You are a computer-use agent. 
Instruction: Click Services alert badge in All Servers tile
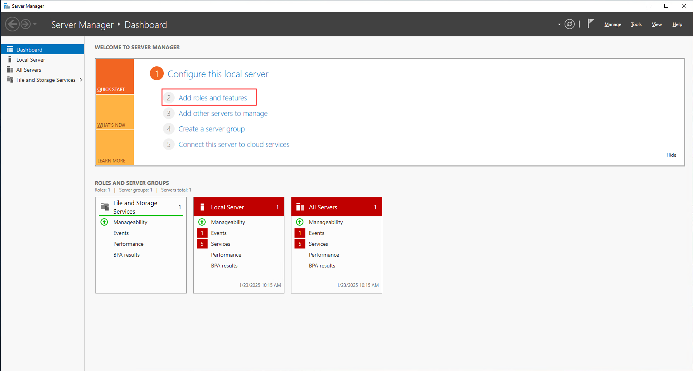[x=300, y=244]
